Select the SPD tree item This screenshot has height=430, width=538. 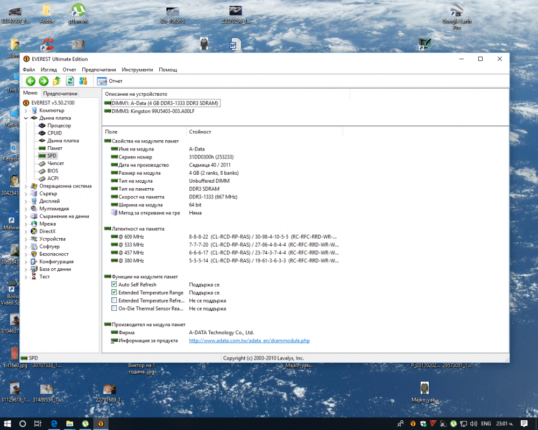[x=52, y=156]
